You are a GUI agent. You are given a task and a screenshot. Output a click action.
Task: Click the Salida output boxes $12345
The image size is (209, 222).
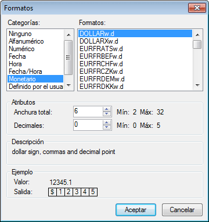73,192
